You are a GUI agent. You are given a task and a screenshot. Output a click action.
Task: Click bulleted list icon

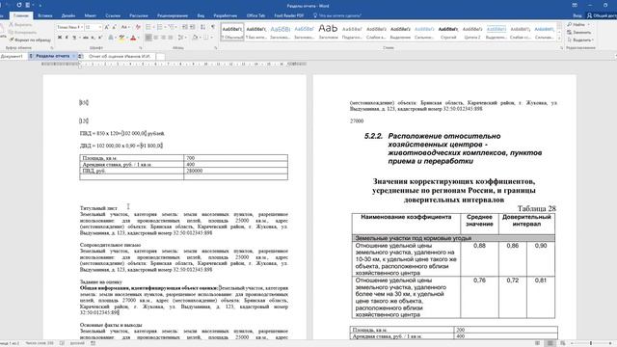coord(148,27)
